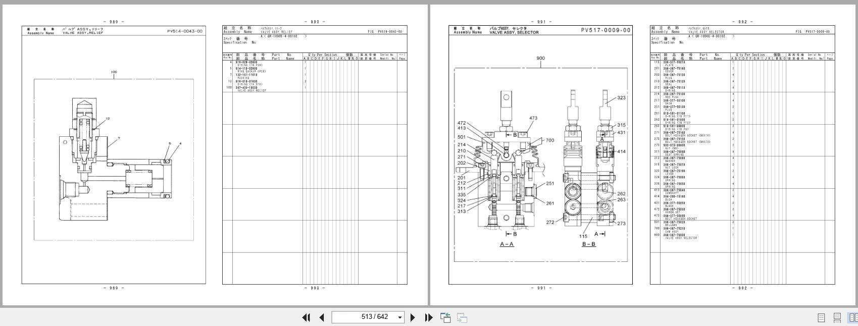This screenshot has height=326, width=858.
Task: Click callout 700 in the selector diagram
Action: click(x=550, y=140)
